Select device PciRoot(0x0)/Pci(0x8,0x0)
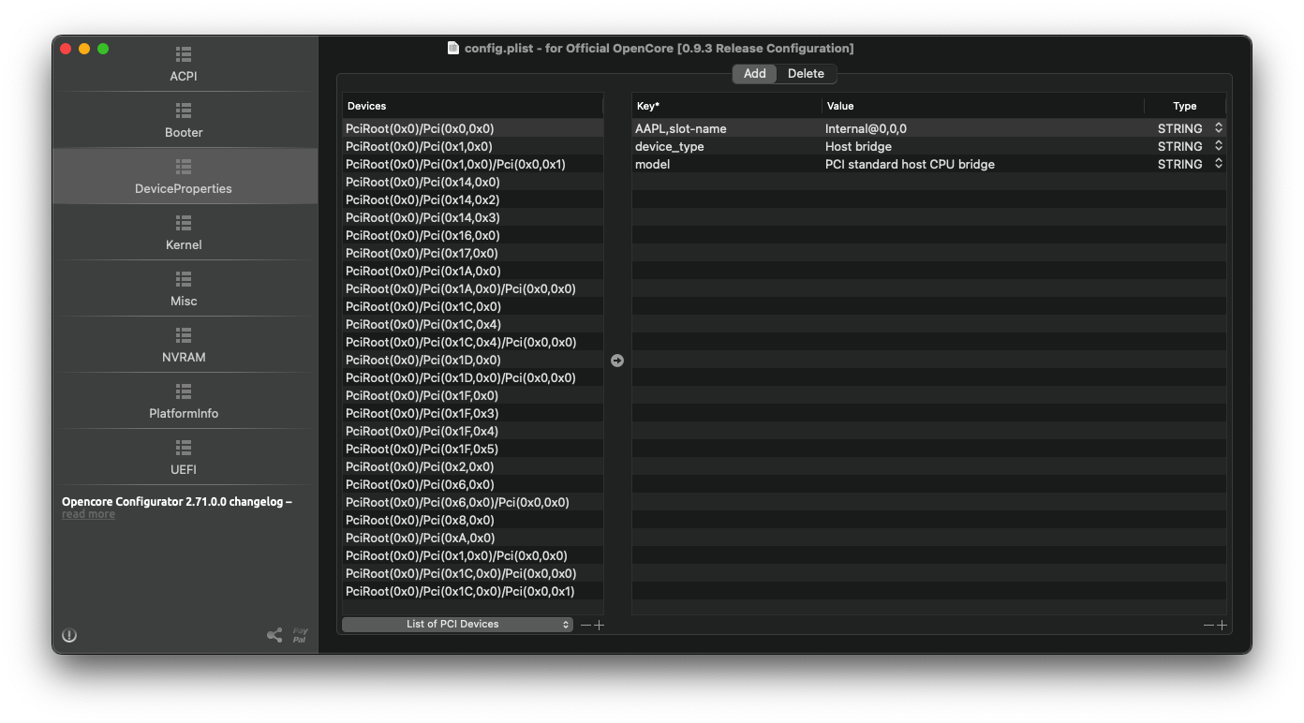This screenshot has height=723, width=1304. pos(473,520)
